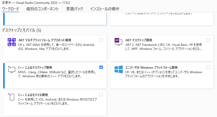Select the .NET デスクトップ開発 title
The image size is (217, 117).
tap(138, 40)
